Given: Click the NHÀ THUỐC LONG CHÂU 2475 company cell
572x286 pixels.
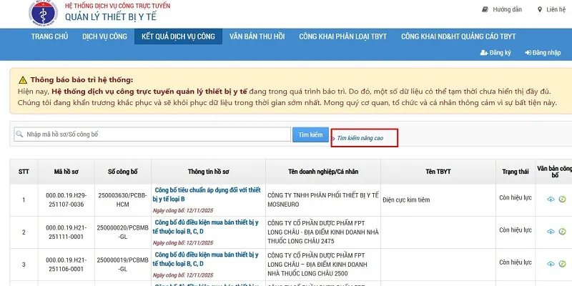Looking at the screenshot, I should 323,232.
